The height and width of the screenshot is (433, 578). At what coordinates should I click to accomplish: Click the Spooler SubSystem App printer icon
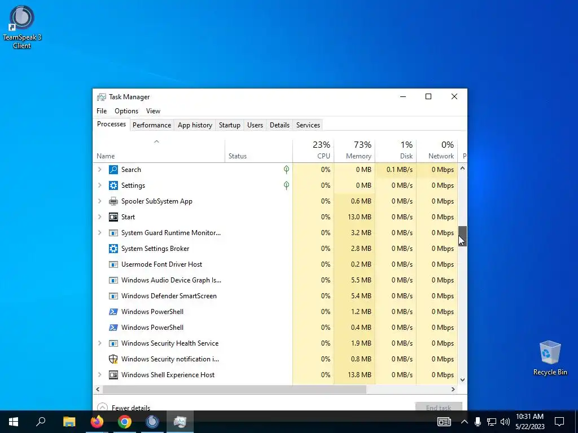(113, 201)
